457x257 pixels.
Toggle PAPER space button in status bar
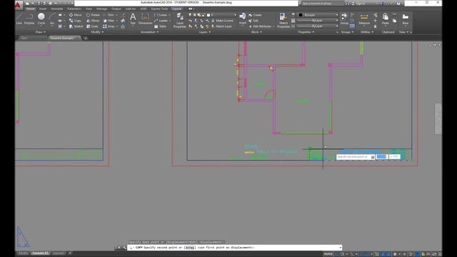click(328, 254)
